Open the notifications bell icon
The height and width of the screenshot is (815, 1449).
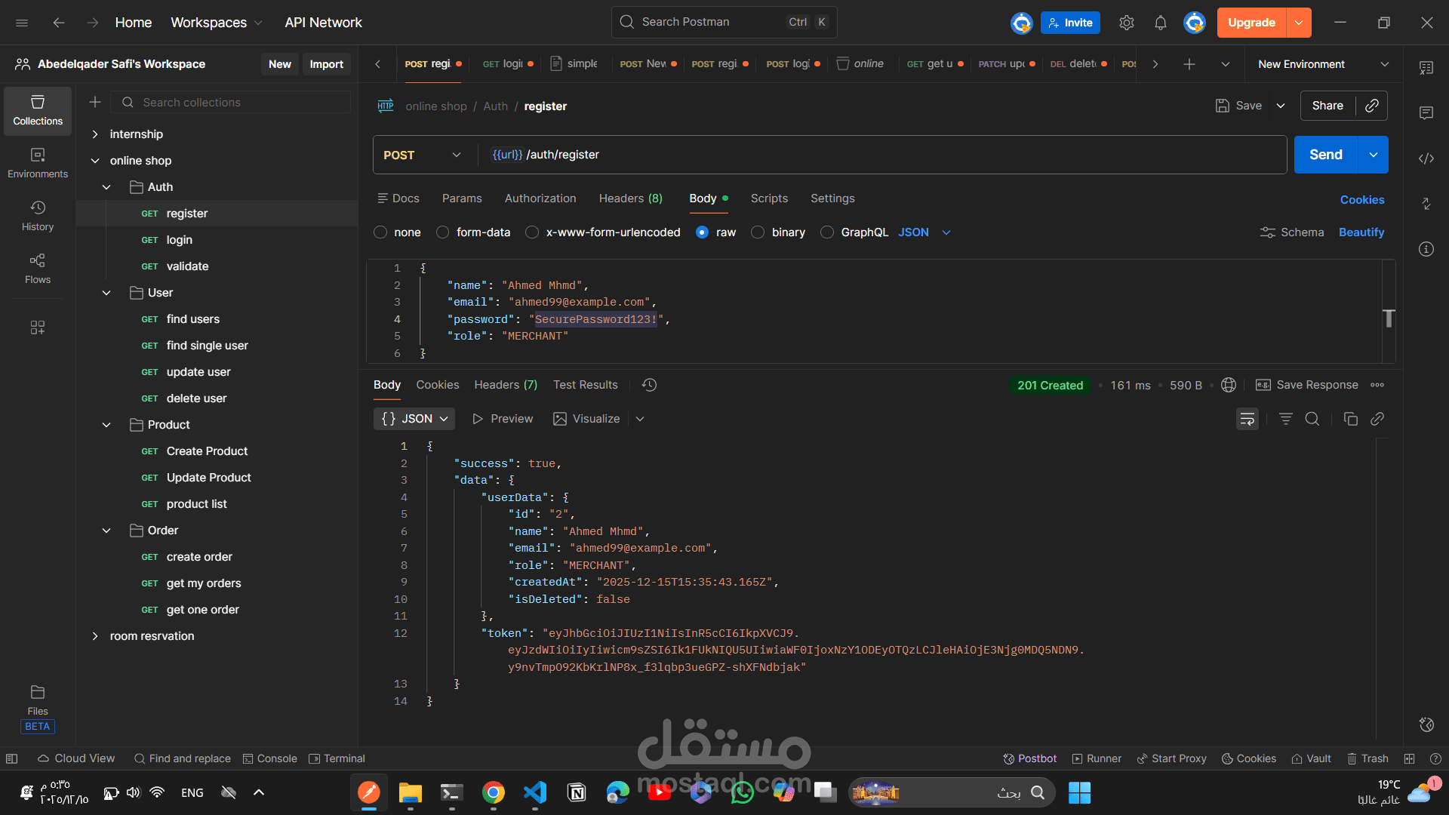(1160, 23)
